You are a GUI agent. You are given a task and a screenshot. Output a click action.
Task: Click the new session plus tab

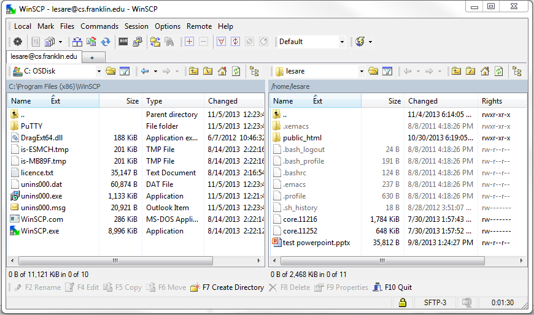point(92,58)
